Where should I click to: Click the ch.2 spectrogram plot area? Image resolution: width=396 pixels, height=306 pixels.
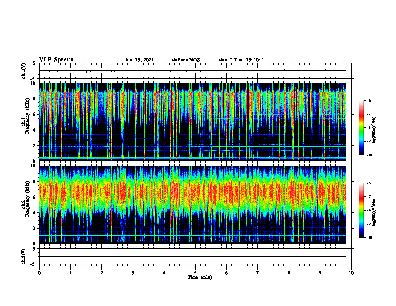pyautogui.click(x=195, y=205)
